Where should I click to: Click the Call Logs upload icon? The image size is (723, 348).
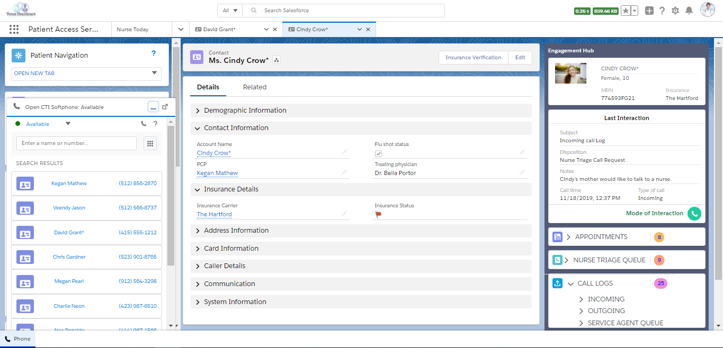pos(557,283)
